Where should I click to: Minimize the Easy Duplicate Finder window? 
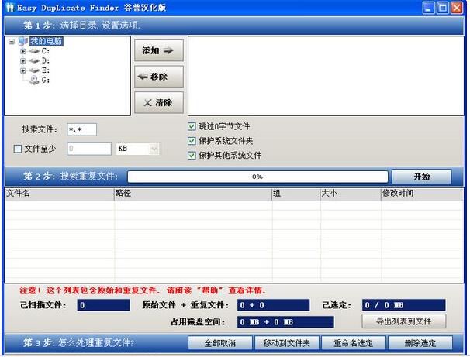tap(429, 8)
